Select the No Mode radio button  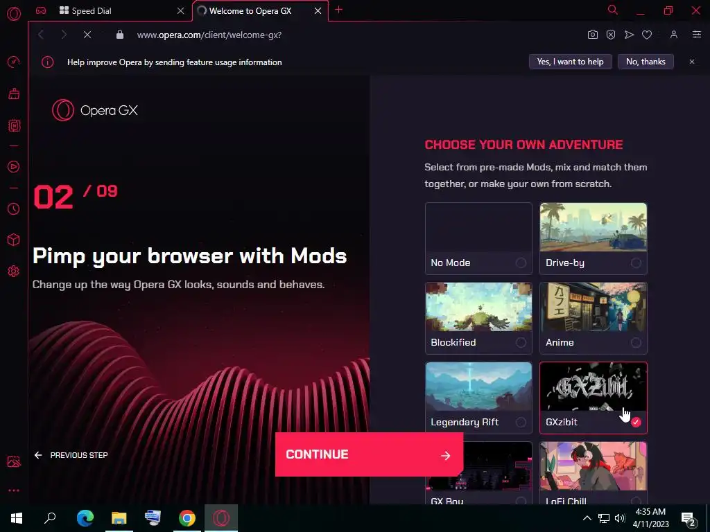(521, 263)
